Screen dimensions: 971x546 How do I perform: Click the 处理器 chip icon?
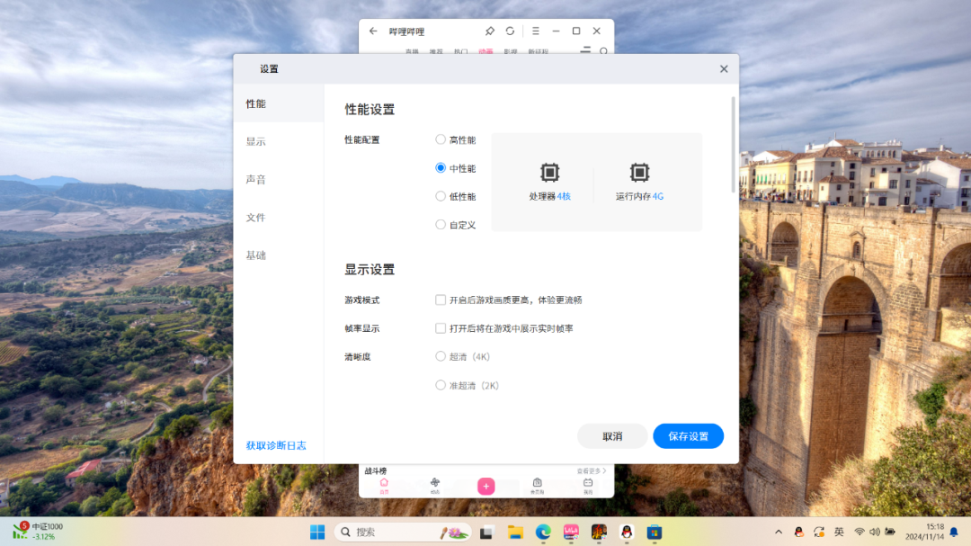[x=549, y=173]
